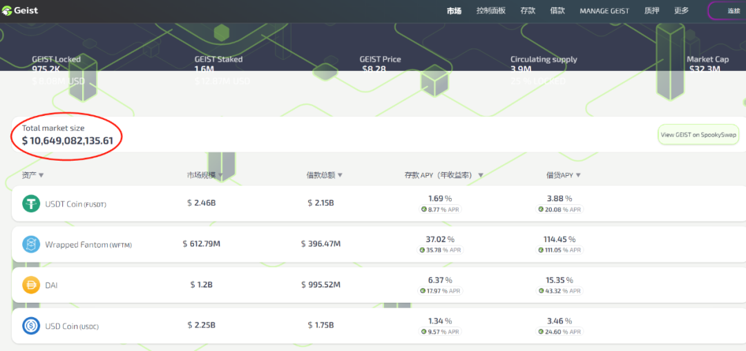The width and height of the screenshot is (746, 351).
Task: Click the Market Cap stat label
Action: (707, 59)
